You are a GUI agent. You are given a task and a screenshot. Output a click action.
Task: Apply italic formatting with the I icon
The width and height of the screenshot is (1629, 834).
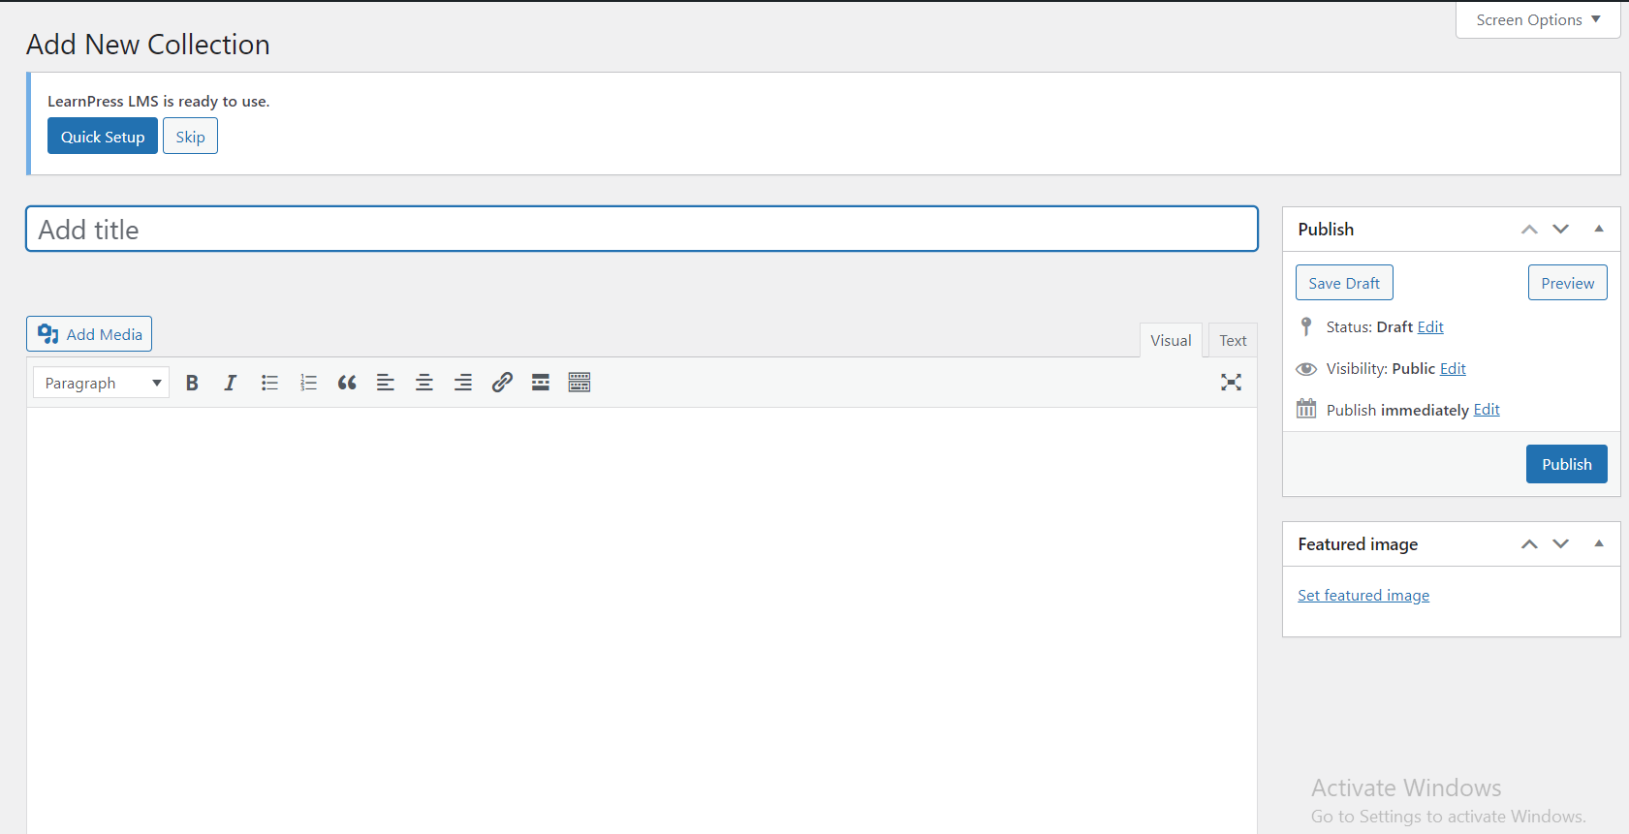[x=231, y=383]
